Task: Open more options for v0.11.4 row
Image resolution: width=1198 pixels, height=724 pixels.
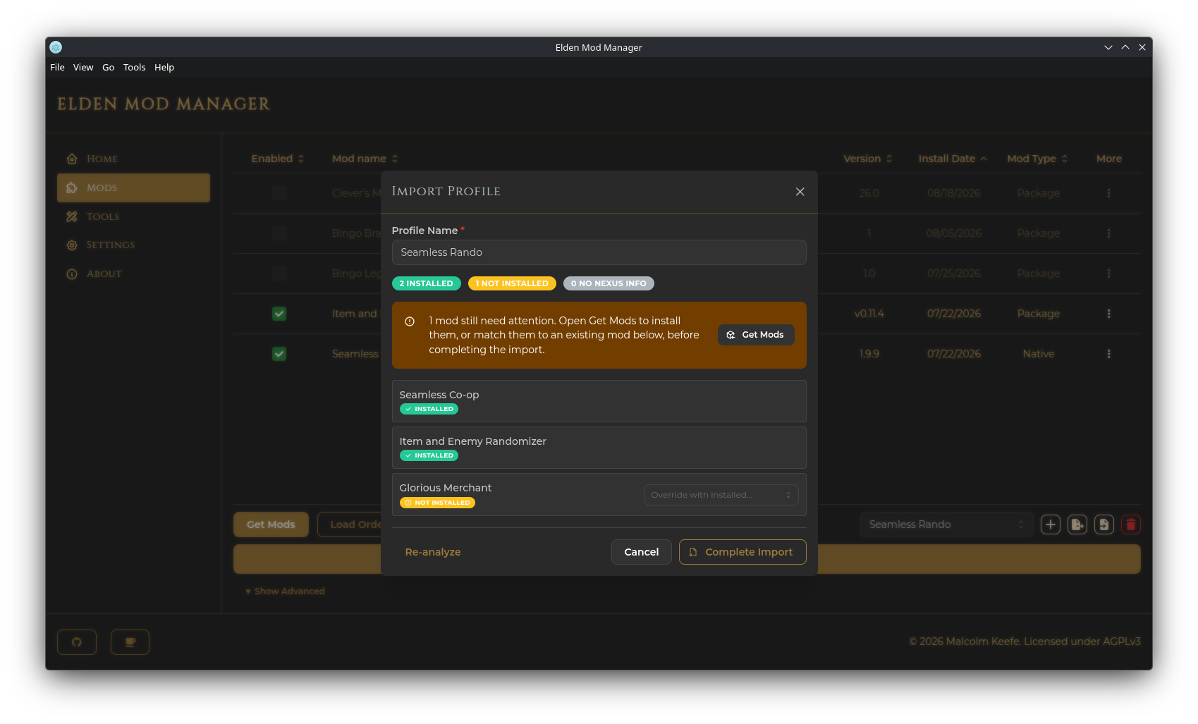Action: [1108, 314]
